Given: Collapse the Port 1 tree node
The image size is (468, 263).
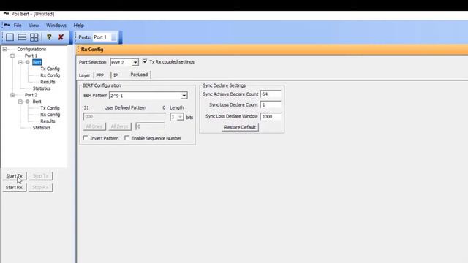Looking at the screenshot, I should [12, 56].
